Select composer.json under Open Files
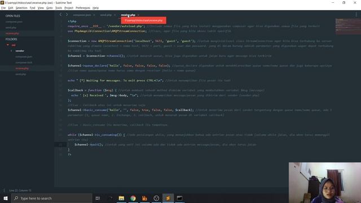Image resolution: width=361 pixels, height=203 pixels. (14, 21)
